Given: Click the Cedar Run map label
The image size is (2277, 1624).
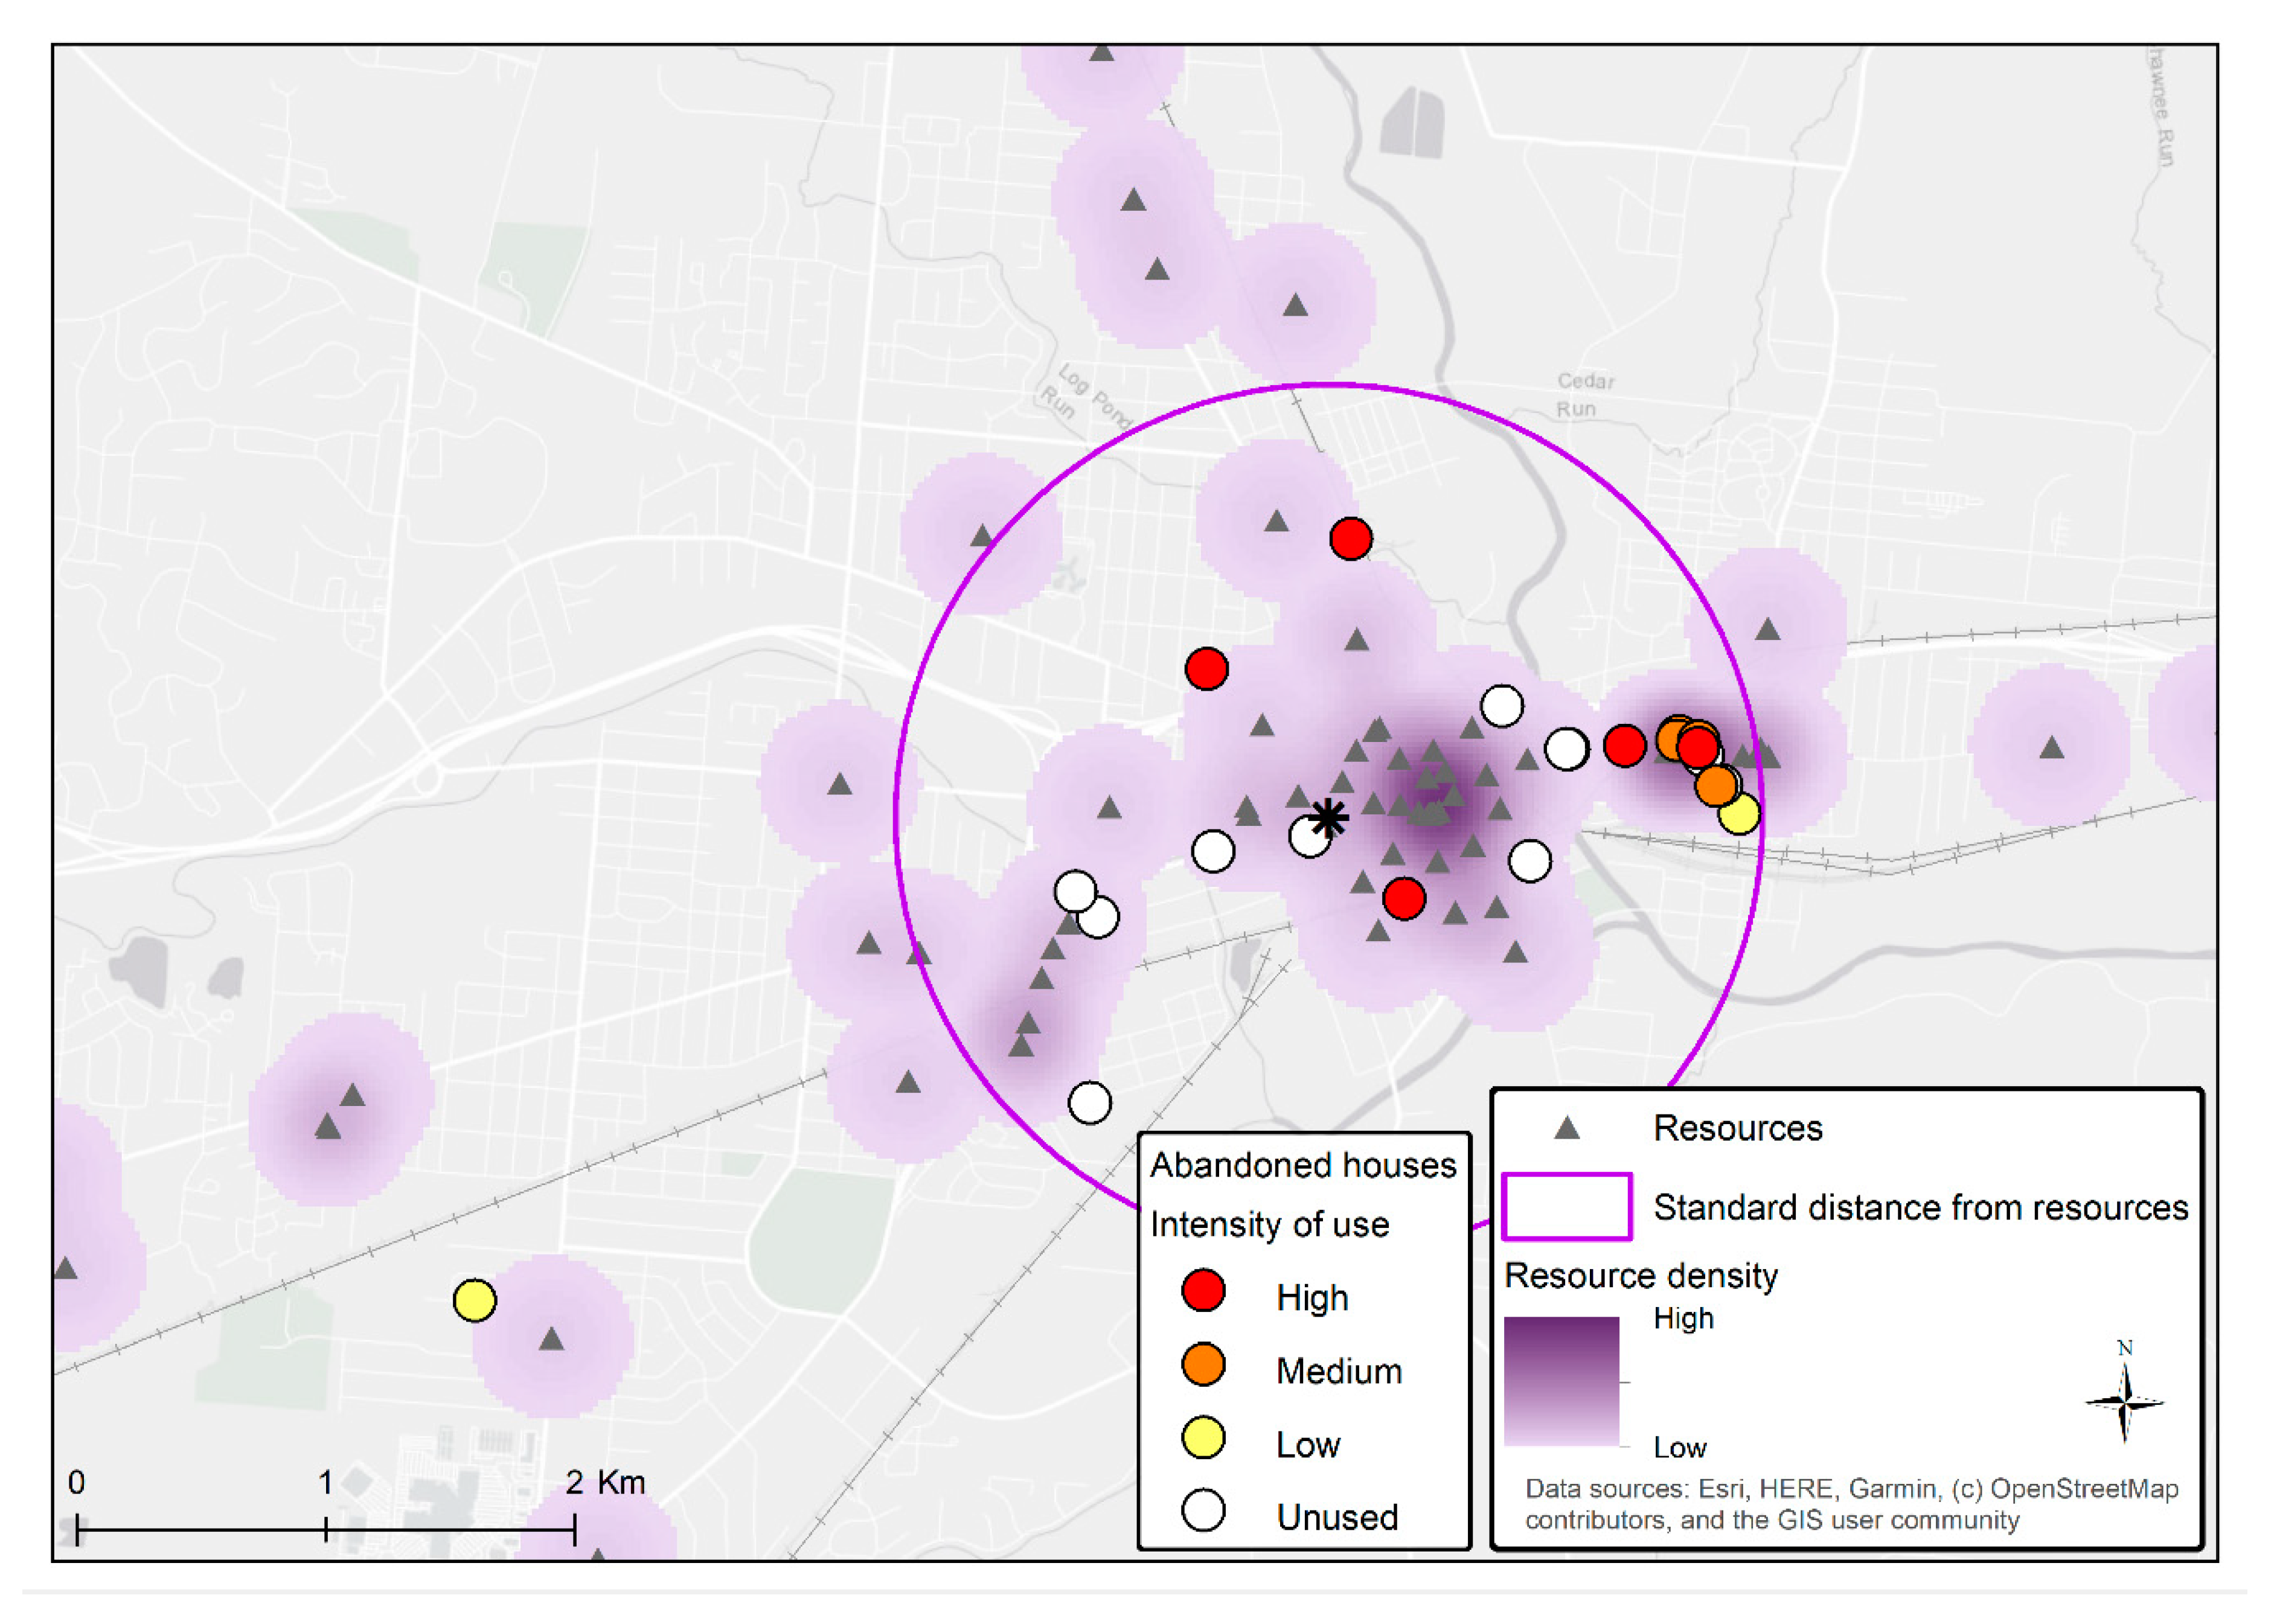Looking at the screenshot, I should 1583,395.
